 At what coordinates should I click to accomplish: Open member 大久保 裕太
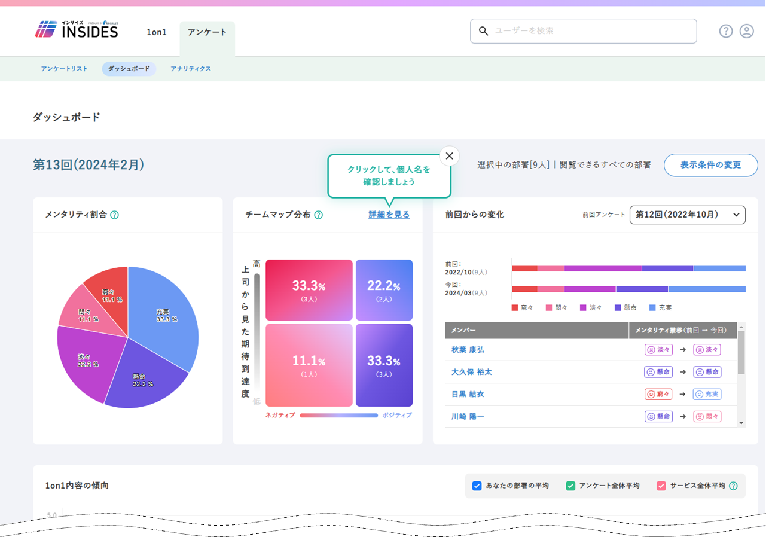[472, 372]
